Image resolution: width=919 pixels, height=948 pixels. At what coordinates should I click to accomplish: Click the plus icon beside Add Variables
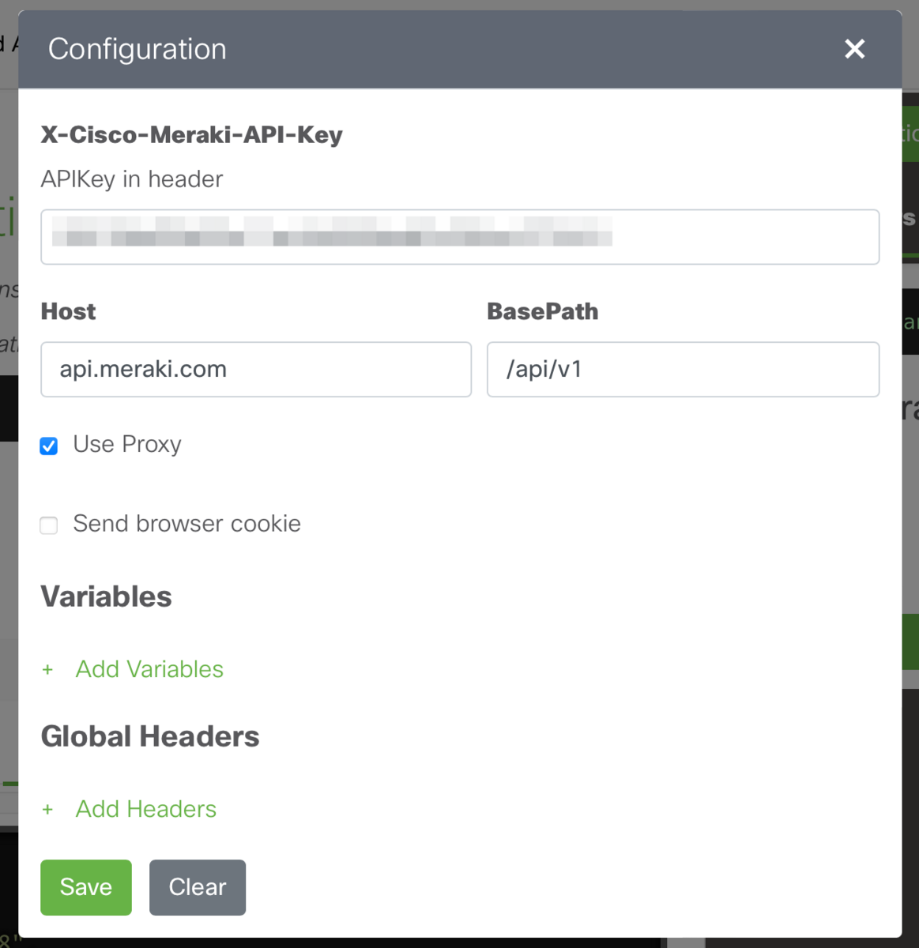tap(47, 669)
